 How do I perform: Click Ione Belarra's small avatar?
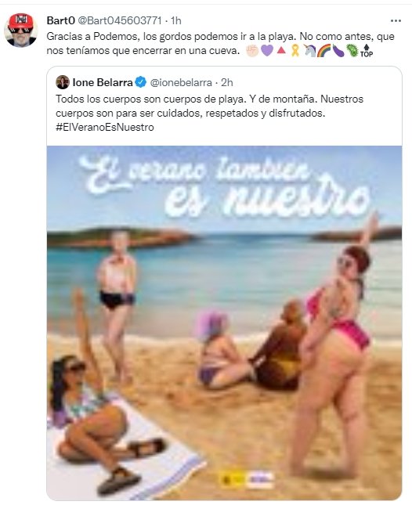63,82
